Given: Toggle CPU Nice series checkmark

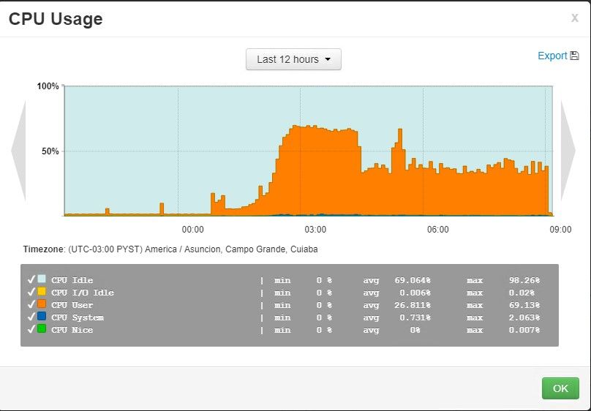Looking at the screenshot, I should pyautogui.click(x=31, y=329).
